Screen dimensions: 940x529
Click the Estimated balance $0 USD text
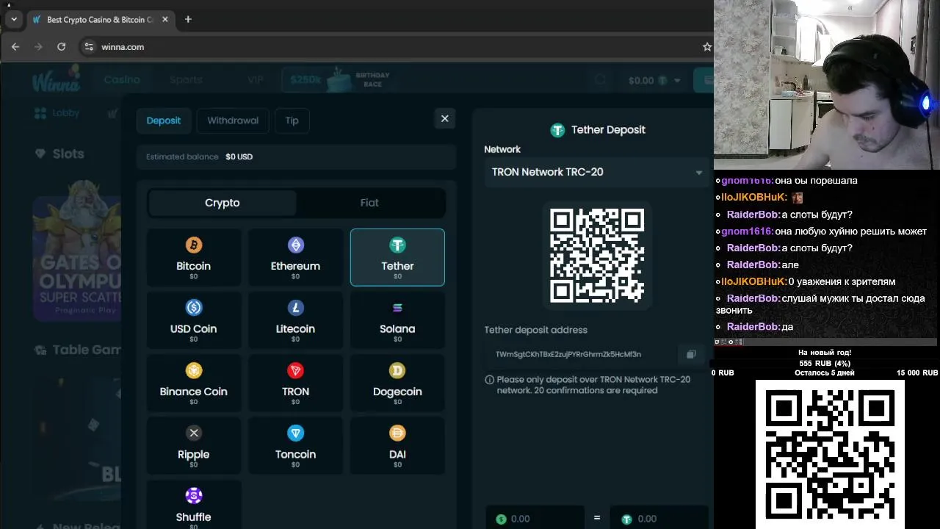pos(199,156)
